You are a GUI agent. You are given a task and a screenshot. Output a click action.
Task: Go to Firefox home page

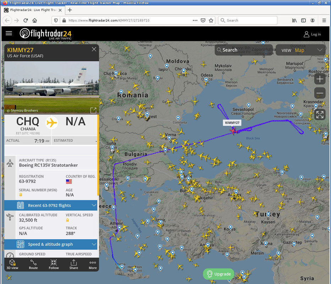(x=34, y=20)
